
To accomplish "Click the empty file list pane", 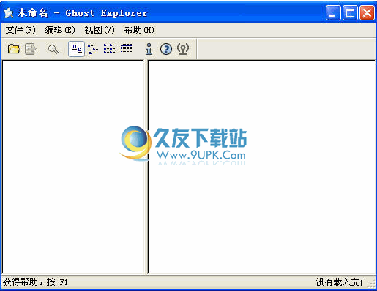I will coord(261,167).
